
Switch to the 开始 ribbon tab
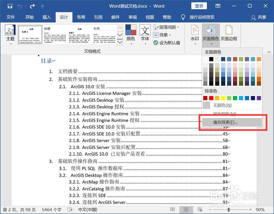29,17
